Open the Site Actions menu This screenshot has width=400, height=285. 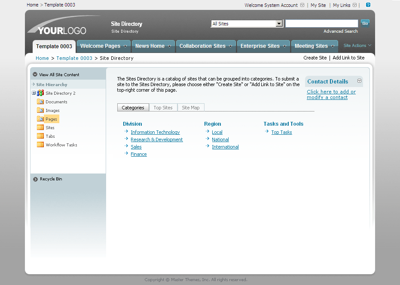[x=357, y=46]
